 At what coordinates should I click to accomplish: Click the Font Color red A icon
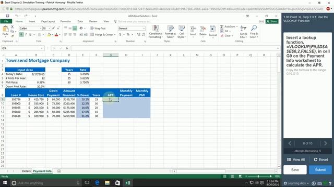coord(56,35)
